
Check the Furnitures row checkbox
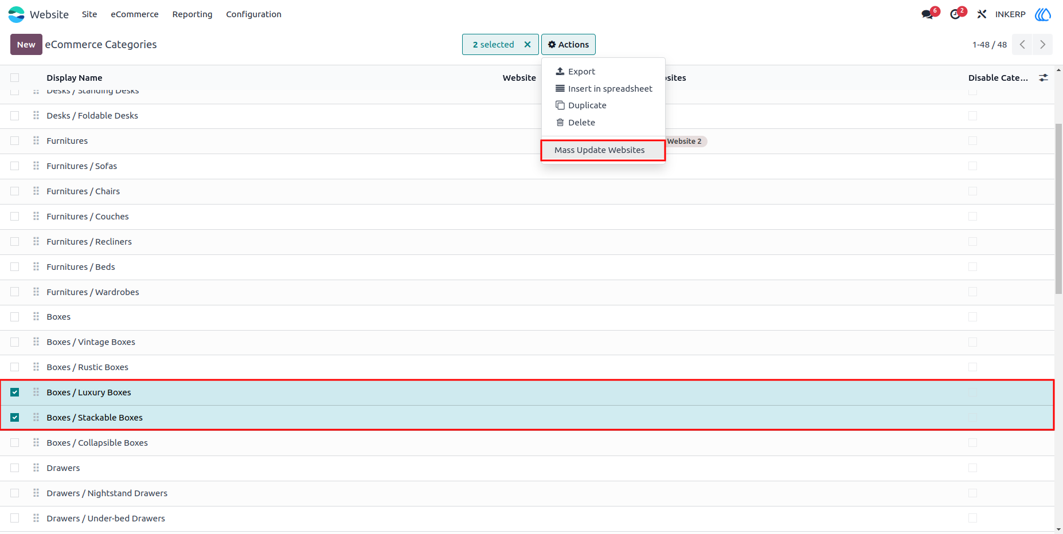pos(15,141)
